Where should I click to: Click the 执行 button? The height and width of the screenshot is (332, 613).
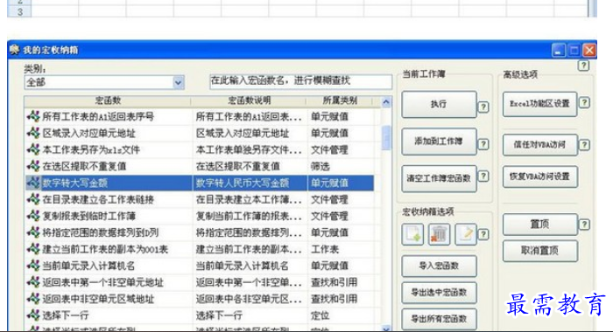point(439,104)
